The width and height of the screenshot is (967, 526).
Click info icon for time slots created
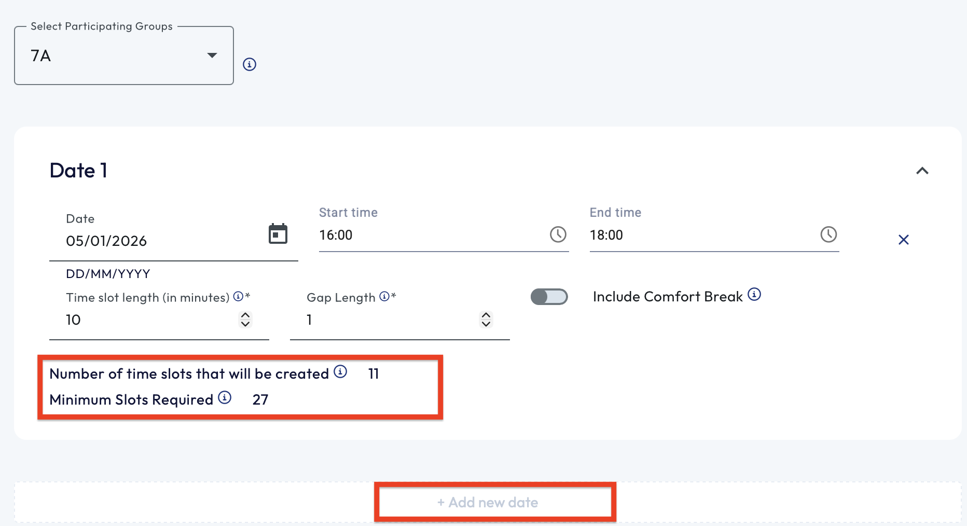point(340,371)
